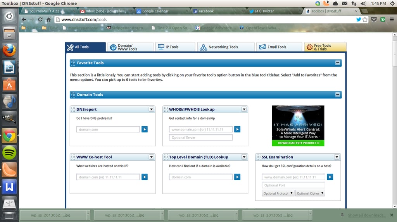The image size is (397, 222).
Task: Switch to Email Tools tab
Action: tap(279, 47)
